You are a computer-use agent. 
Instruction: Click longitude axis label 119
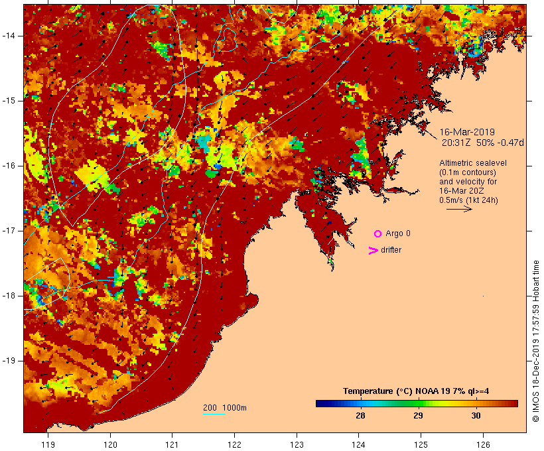coord(48,444)
